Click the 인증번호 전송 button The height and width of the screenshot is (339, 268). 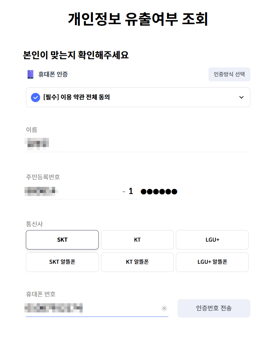[214, 308]
